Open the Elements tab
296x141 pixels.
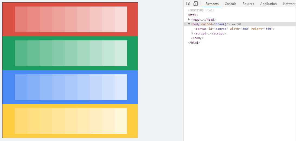point(212,4)
